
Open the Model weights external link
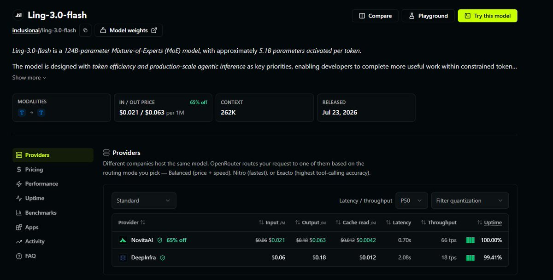coord(129,30)
